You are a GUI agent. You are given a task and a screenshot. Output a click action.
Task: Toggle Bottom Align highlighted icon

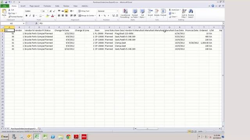point(66,11)
